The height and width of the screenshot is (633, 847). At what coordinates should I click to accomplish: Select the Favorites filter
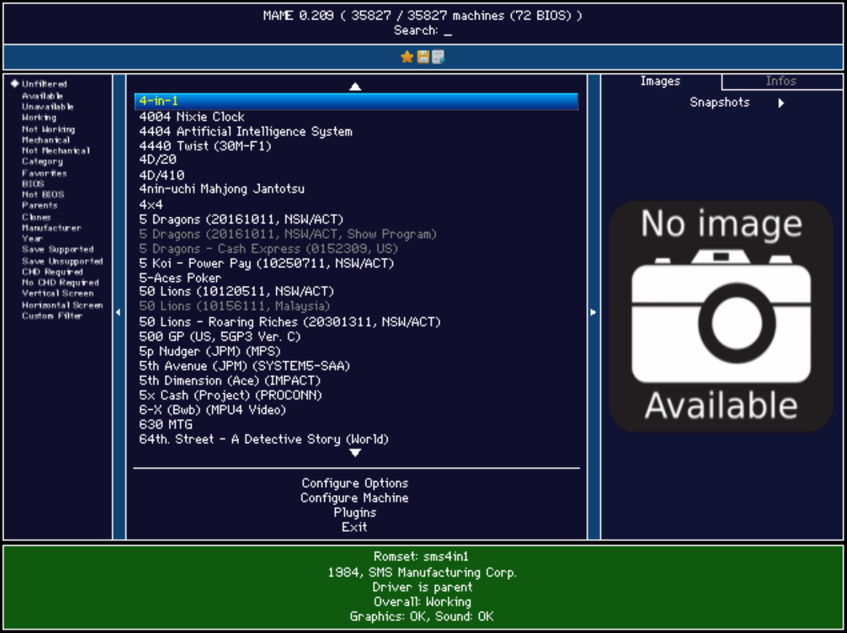44,173
